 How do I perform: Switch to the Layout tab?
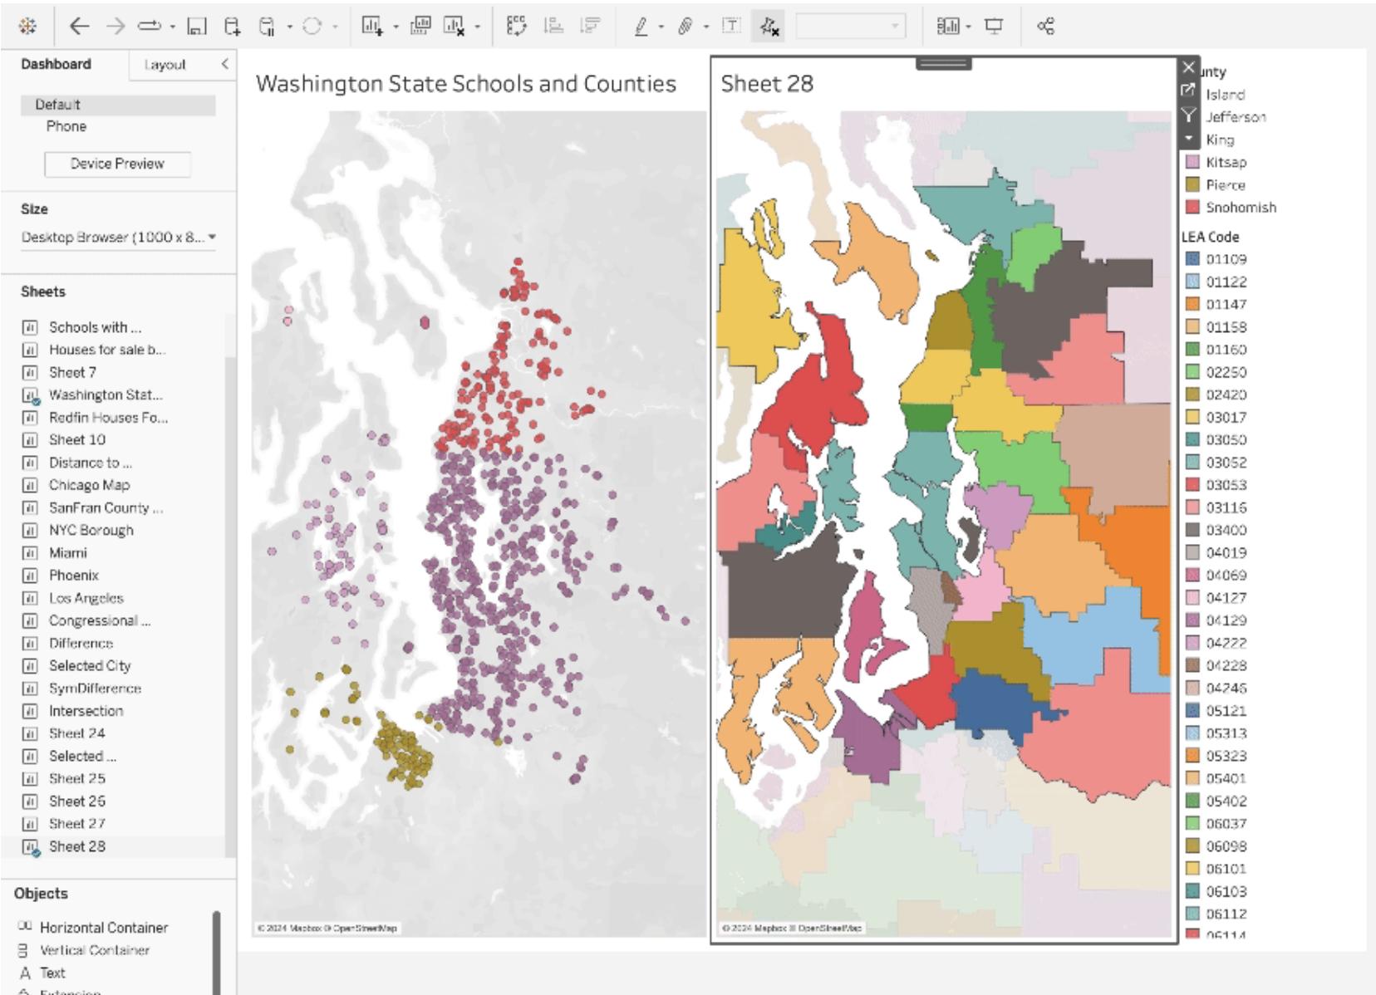tap(165, 65)
